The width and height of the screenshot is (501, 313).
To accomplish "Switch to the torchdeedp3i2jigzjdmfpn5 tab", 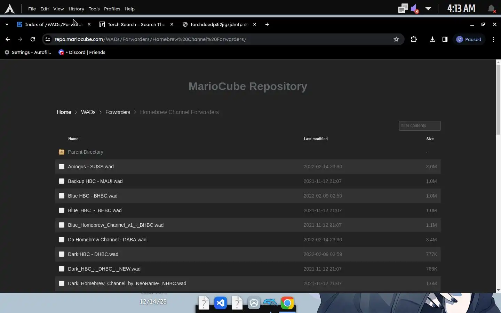I will point(219,24).
